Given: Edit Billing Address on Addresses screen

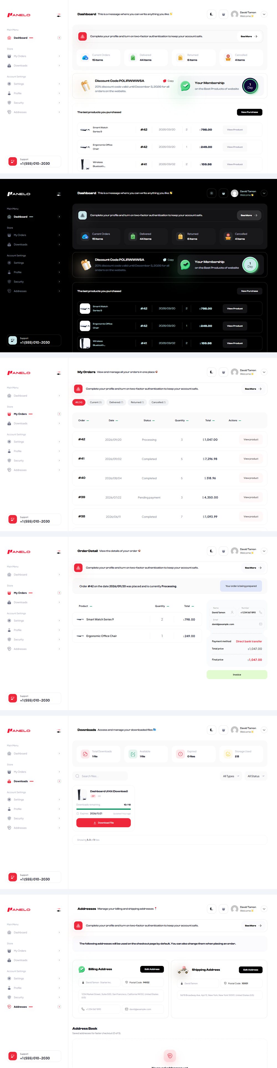Looking at the screenshot, I should [x=152, y=969].
